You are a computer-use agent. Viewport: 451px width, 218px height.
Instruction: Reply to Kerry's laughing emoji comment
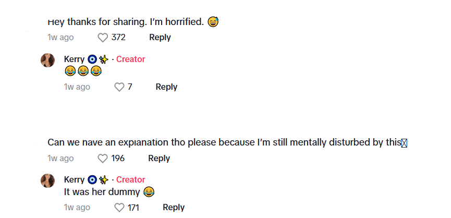166,87
